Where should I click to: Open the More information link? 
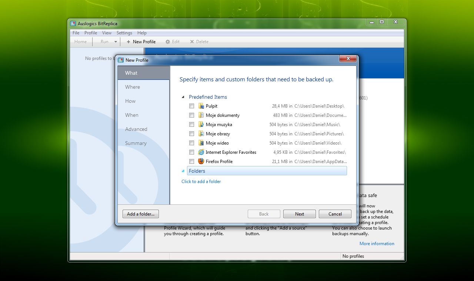[377, 244]
